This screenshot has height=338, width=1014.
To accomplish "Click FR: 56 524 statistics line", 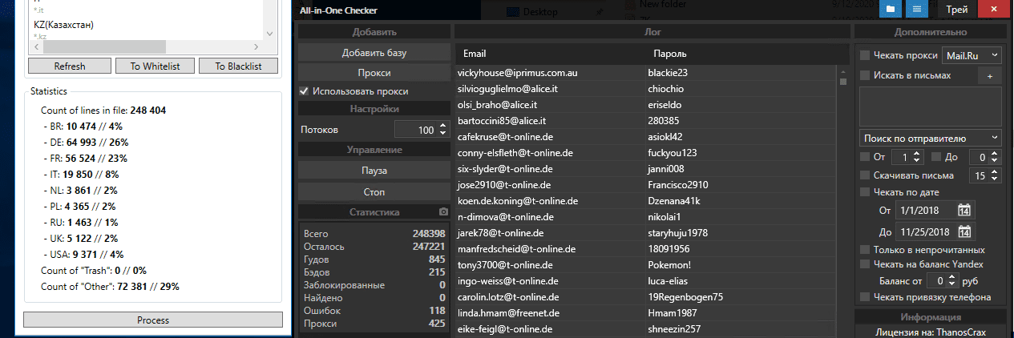I will [84, 158].
